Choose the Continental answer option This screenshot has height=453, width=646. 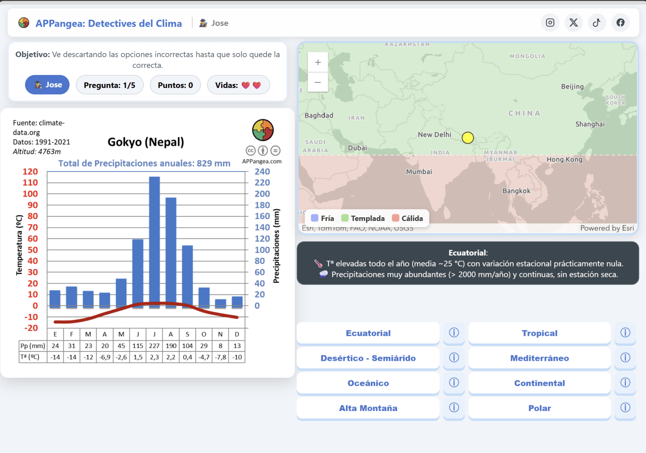coord(540,383)
